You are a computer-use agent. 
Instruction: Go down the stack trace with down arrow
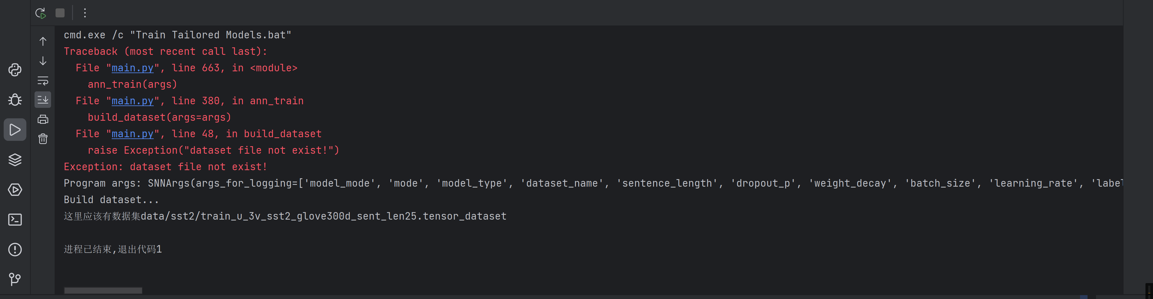click(x=43, y=61)
